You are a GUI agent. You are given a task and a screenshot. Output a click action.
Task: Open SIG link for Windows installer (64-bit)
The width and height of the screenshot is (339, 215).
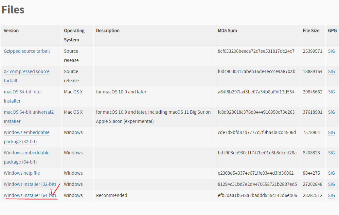coord(331,195)
